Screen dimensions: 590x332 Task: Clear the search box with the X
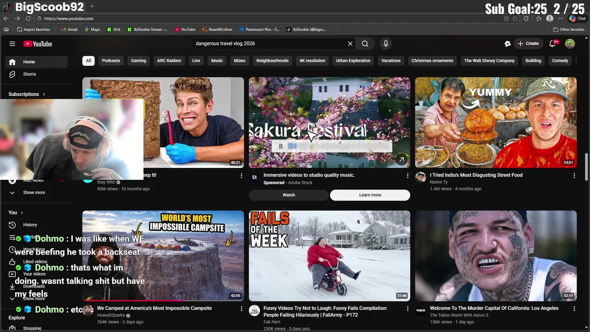(x=350, y=44)
